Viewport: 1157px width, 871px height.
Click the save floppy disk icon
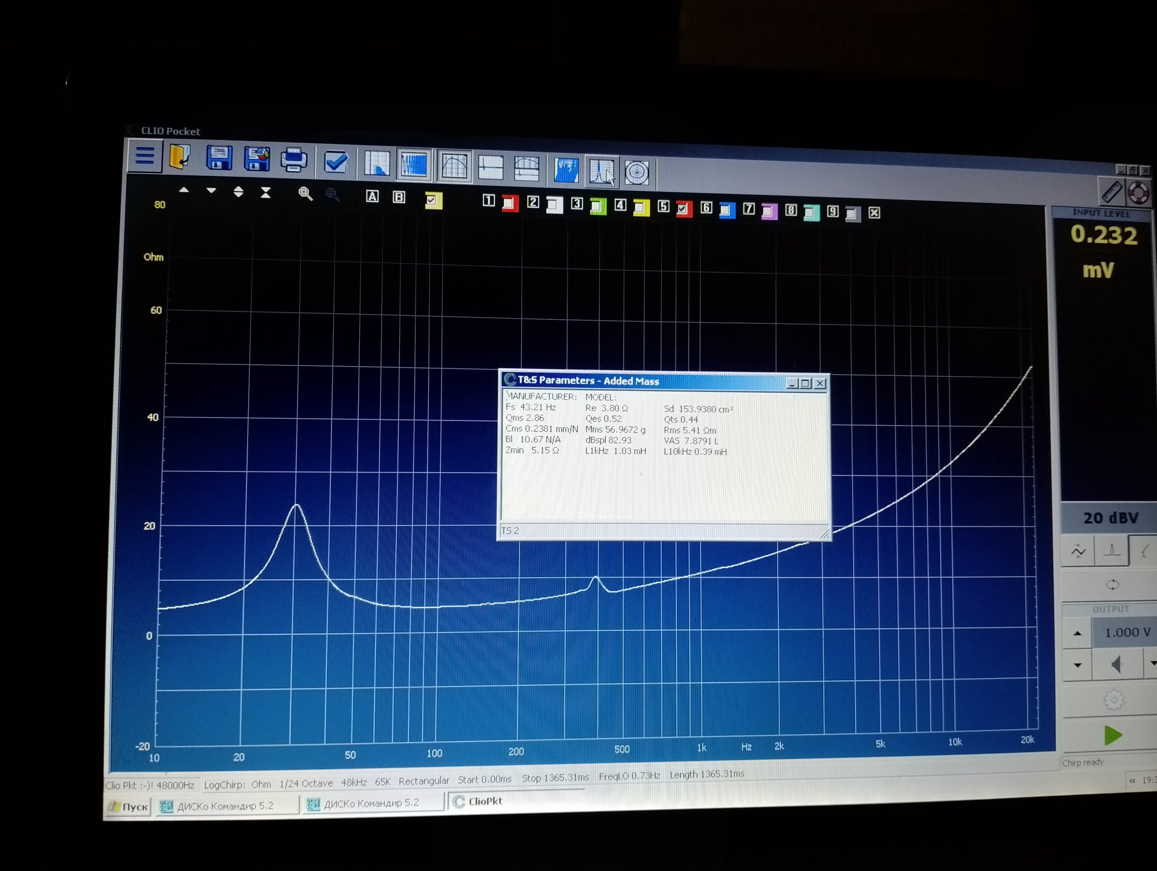pos(219,158)
